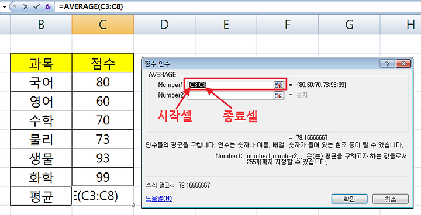Select the 국어 cell
This screenshot has width=421, height=215.
tap(41, 82)
